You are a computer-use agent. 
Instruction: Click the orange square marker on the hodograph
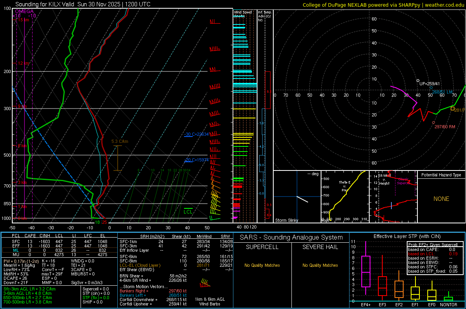(452, 109)
